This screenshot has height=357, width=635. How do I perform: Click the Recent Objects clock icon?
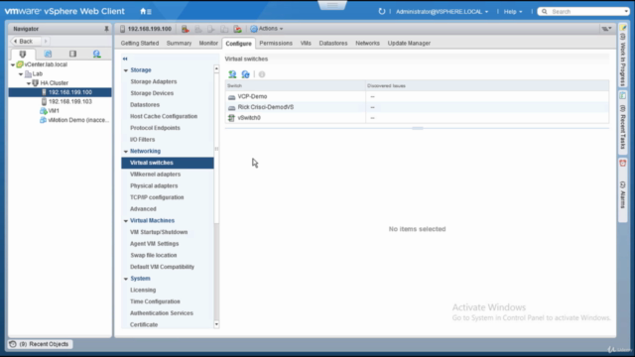(x=13, y=344)
